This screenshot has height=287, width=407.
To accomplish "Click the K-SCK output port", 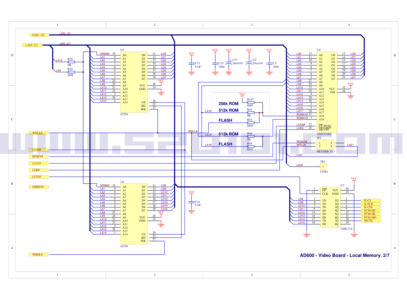I will tap(371, 204).
